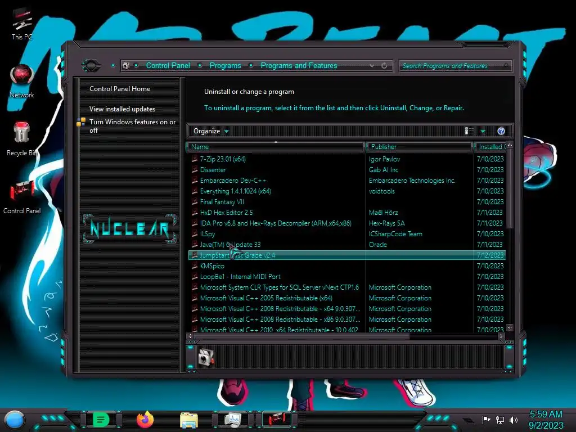Sort by the Installed On column header
This screenshot has width=576, height=432.
click(x=490, y=147)
